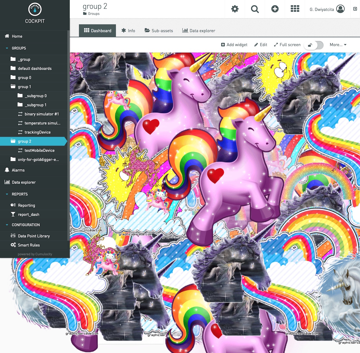Click the sidebar vertical scrollbar

[x=68, y=135]
